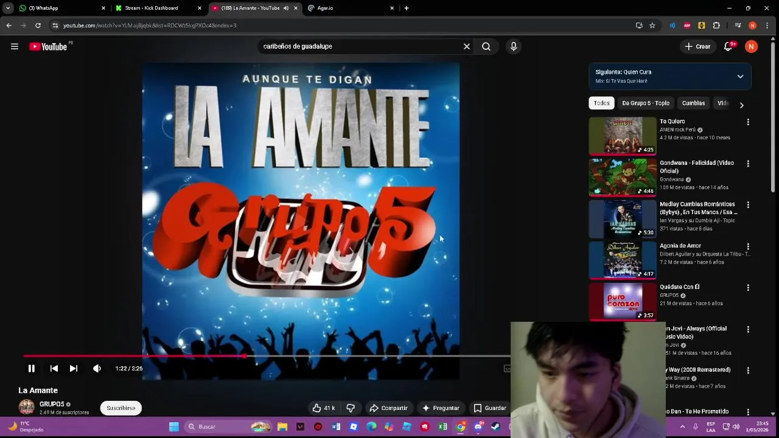Dislike the La Amante video
Viewport: 779px width, 438px height.
[351, 408]
